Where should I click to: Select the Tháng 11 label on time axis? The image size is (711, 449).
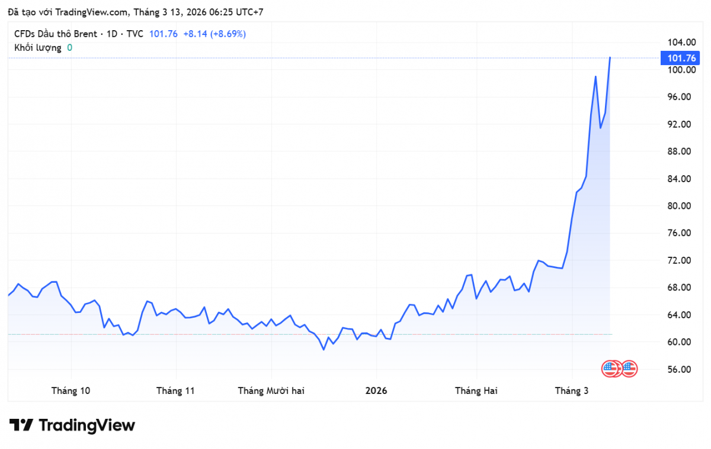(x=175, y=391)
